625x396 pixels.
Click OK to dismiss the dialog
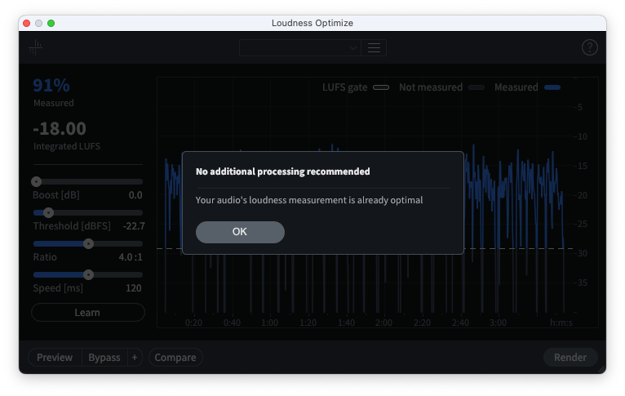tap(240, 232)
